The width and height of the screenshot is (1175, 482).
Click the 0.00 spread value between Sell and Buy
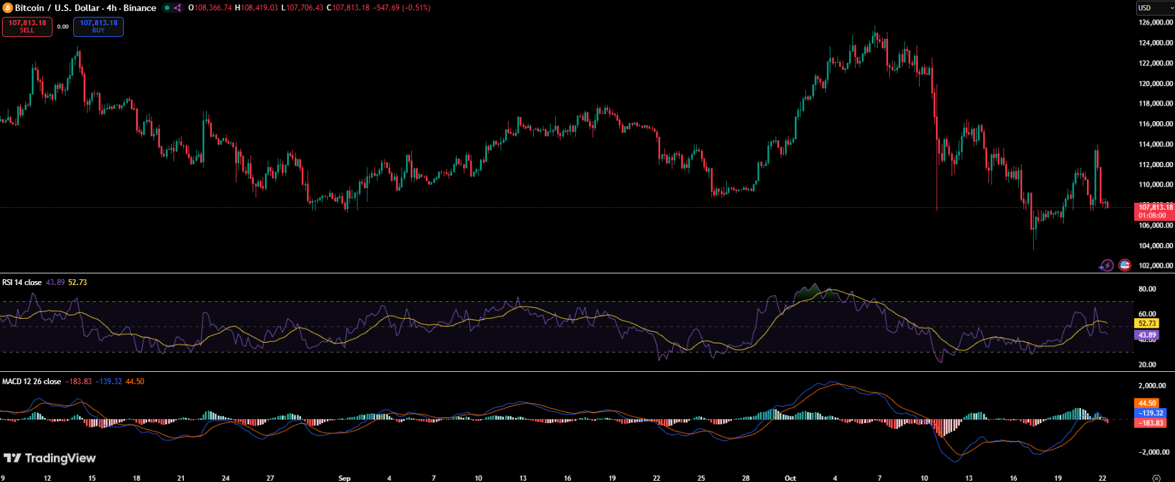click(x=63, y=27)
